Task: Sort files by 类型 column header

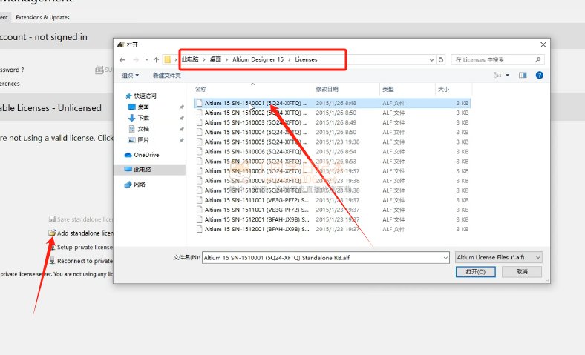Action: pyautogui.click(x=407, y=90)
